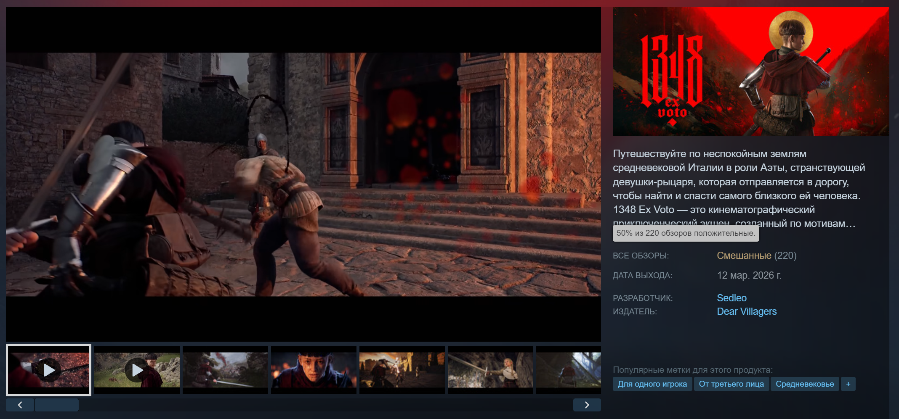
Task: Click the 'ВСЕ ОБЗОРЫ:' label
Action: tap(641, 256)
